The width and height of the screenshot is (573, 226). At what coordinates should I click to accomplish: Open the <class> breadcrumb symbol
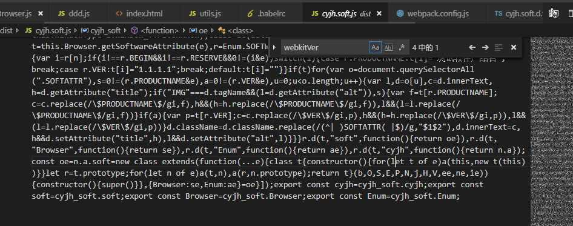(x=236, y=30)
